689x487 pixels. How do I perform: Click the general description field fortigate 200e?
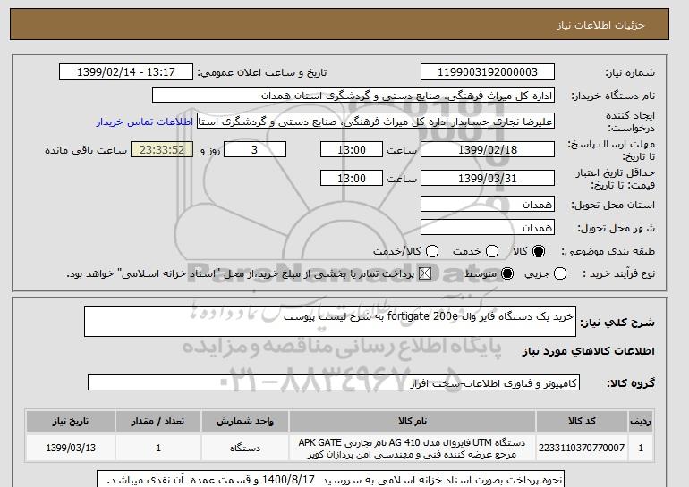click(x=330, y=322)
